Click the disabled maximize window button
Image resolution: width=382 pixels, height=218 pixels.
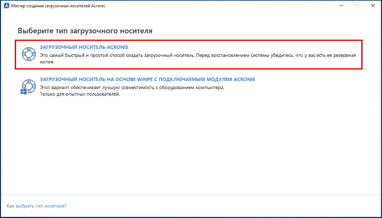(x=357, y=5)
